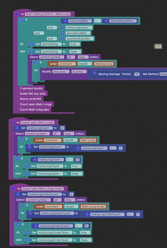The height and width of the screenshot is (248, 167).
Task: Edit the Moving Average period value 10
Action: click(137, 74)
